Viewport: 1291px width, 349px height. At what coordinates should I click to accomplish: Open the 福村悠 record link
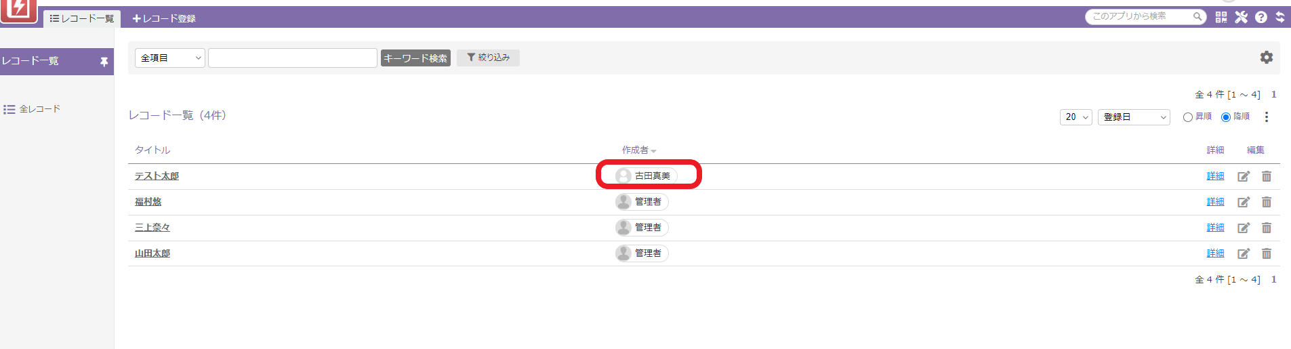click(148, 202)
